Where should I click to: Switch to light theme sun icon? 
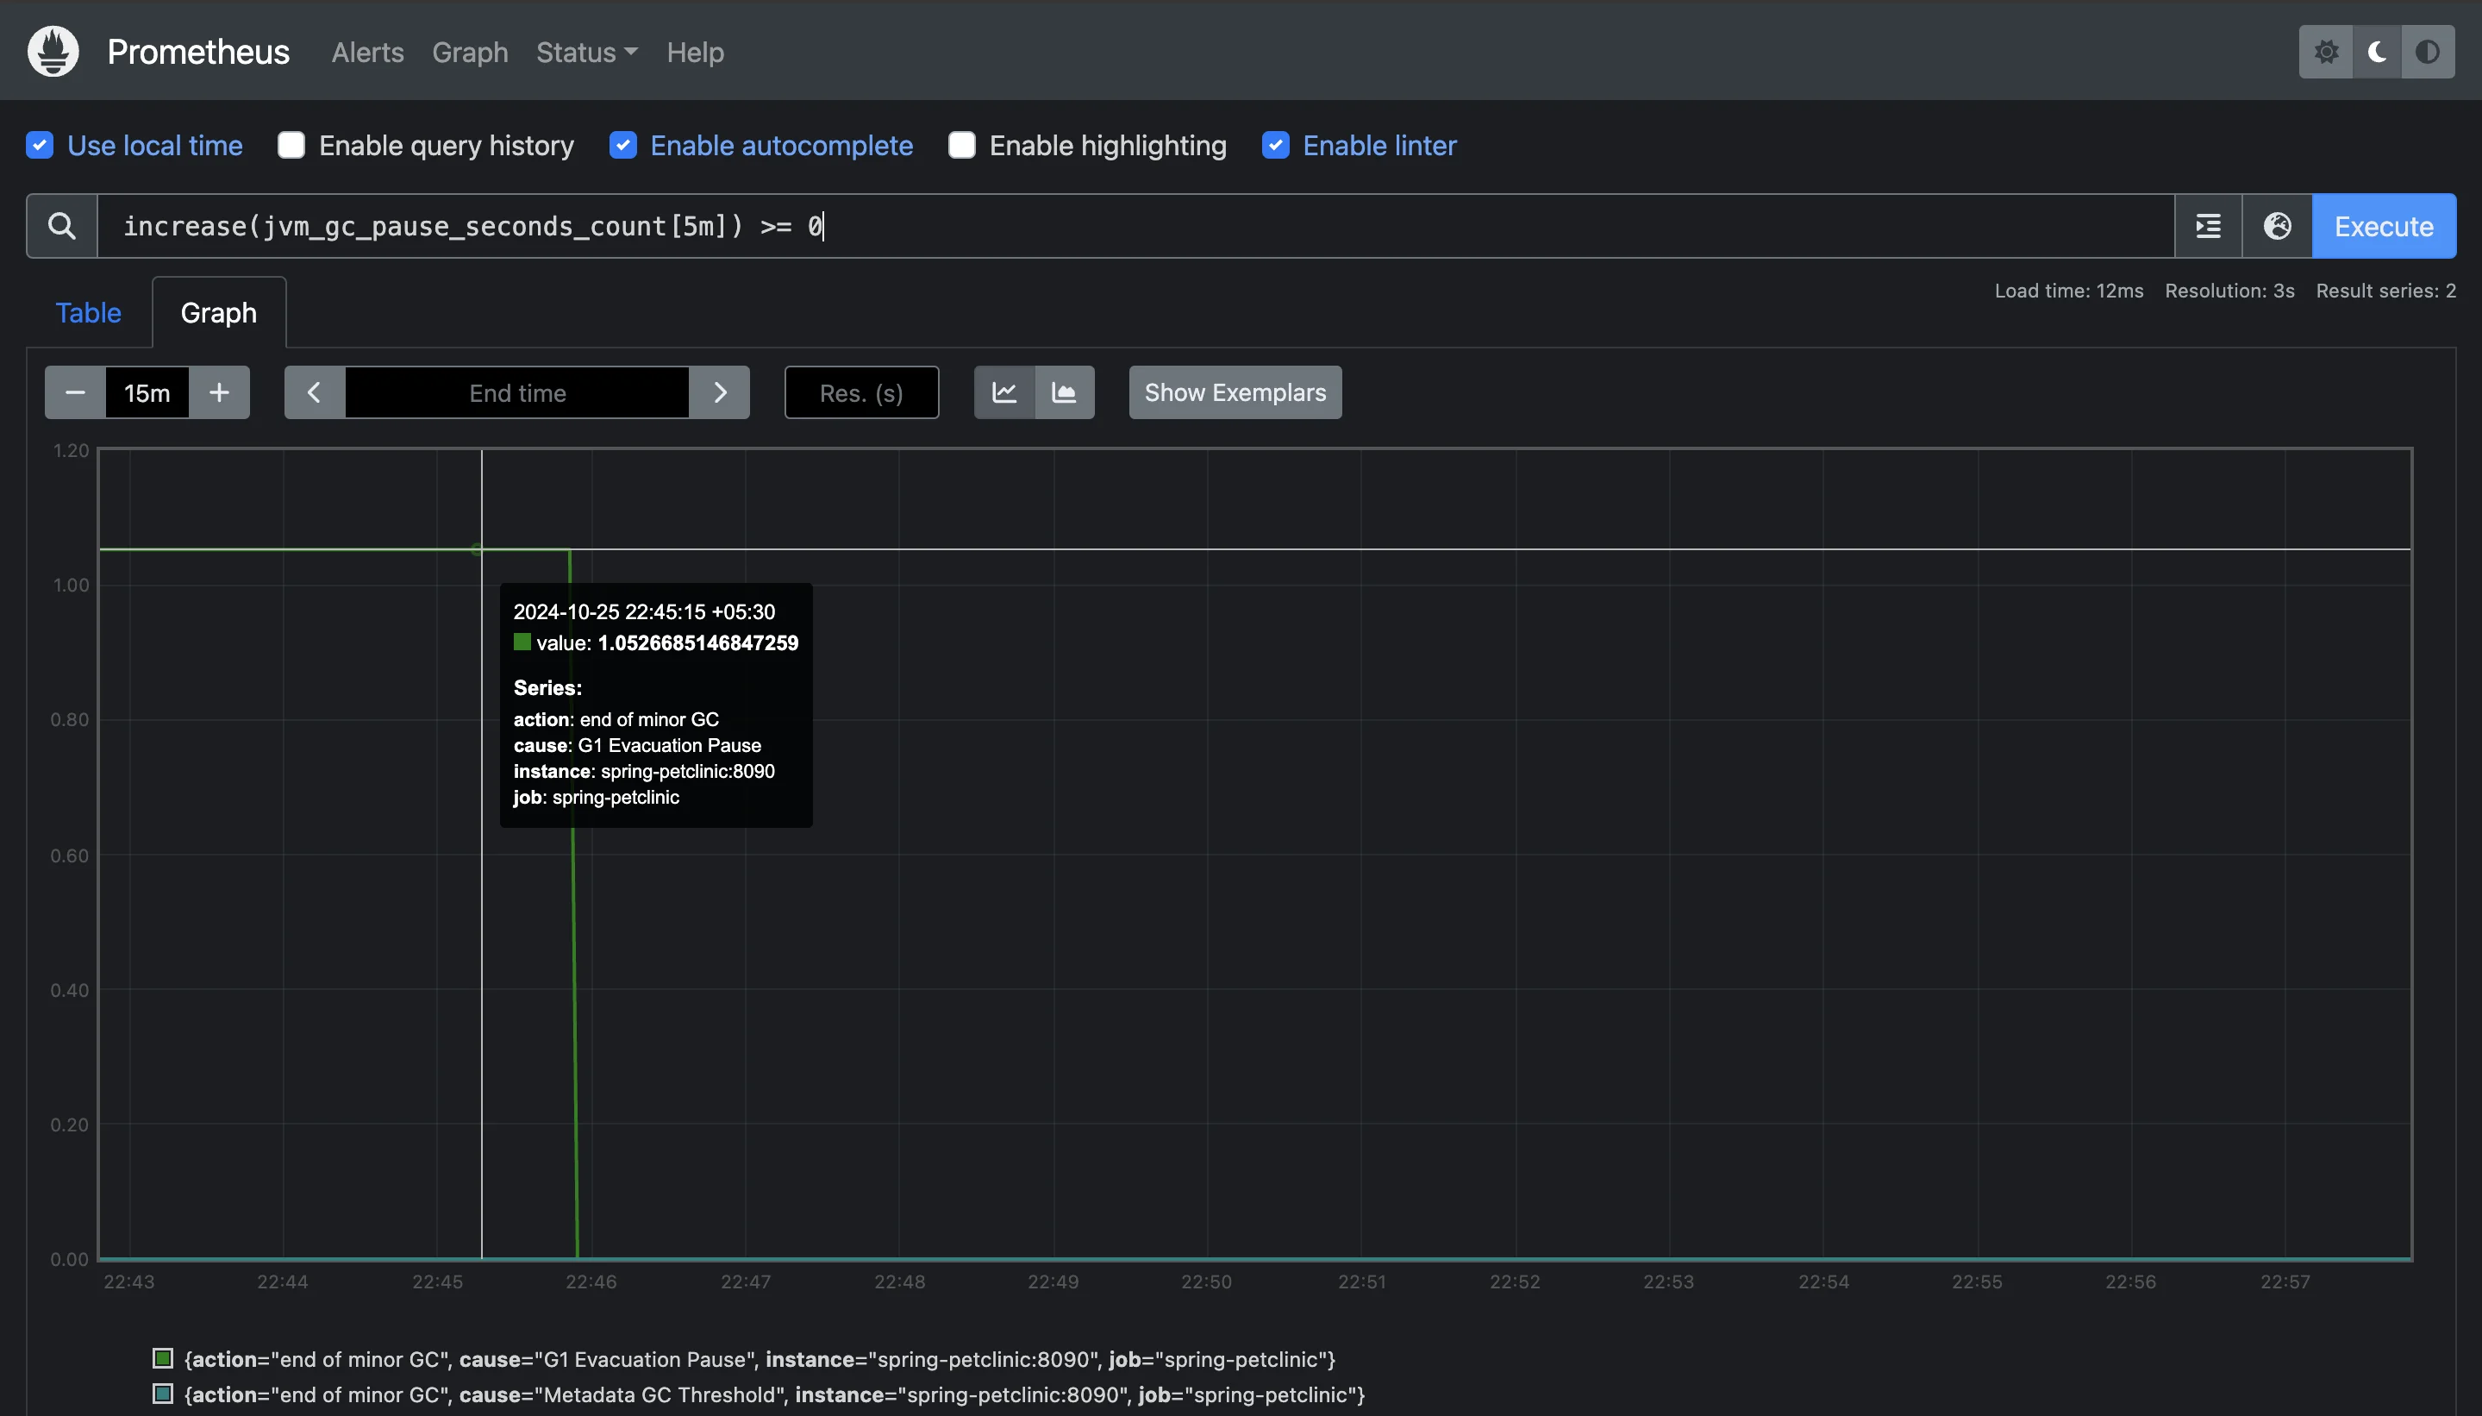click(x=2325, y=52)
